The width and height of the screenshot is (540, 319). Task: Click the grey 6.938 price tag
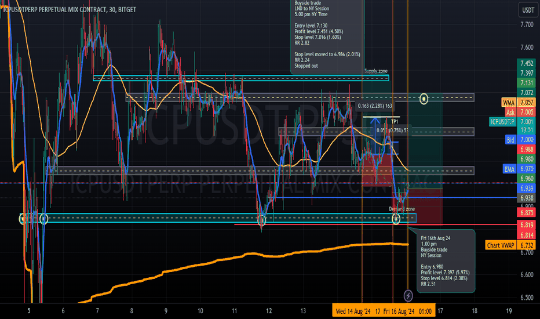coord(527,198)
